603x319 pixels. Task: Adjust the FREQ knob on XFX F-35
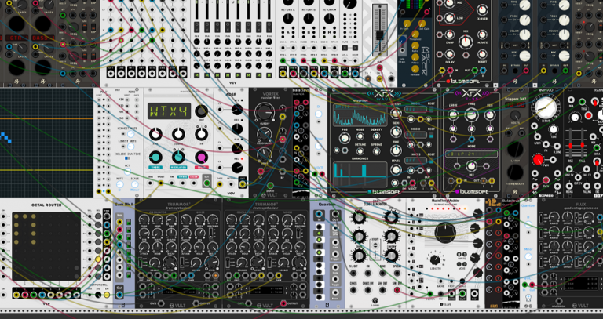click(x=471, y=114)
